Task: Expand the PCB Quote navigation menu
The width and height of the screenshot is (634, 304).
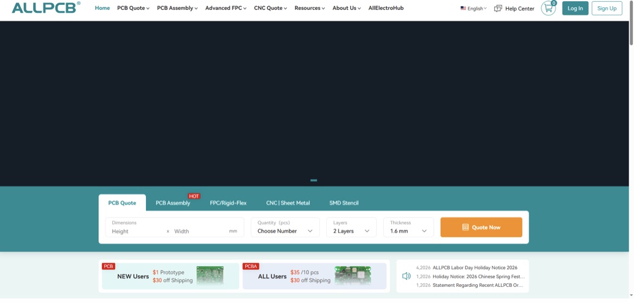Action: 134,8
